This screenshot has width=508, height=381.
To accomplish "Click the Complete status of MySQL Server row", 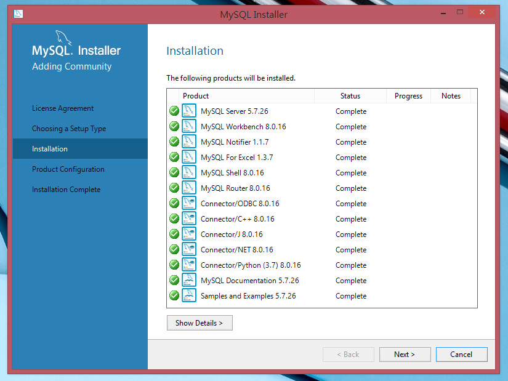I will (351, 111).
